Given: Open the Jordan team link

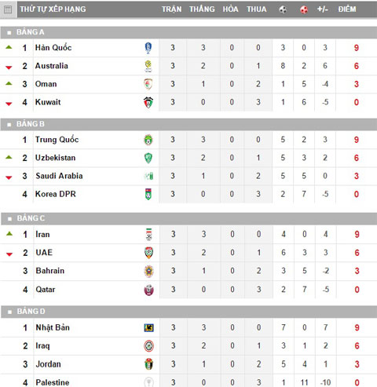Looking at the screenshot, I should pos(49,364).
